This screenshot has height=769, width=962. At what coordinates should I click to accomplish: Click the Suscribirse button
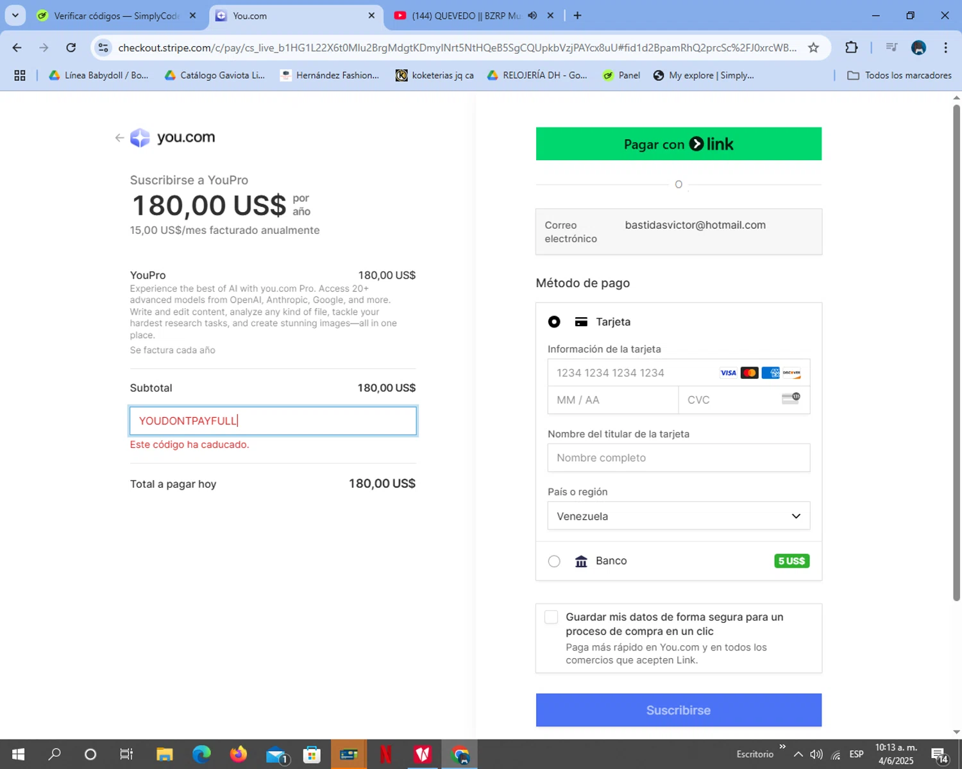click(x=679, y=710)
